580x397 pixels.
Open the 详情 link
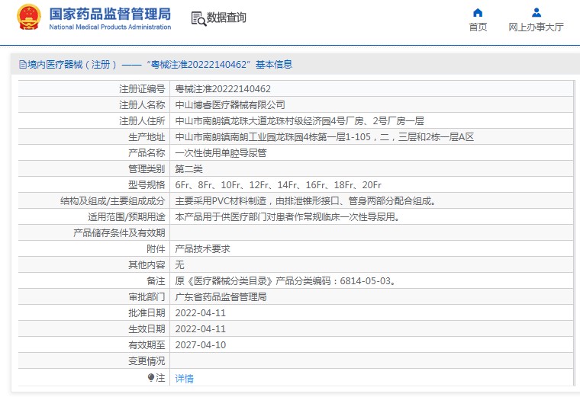coord(184,378)
